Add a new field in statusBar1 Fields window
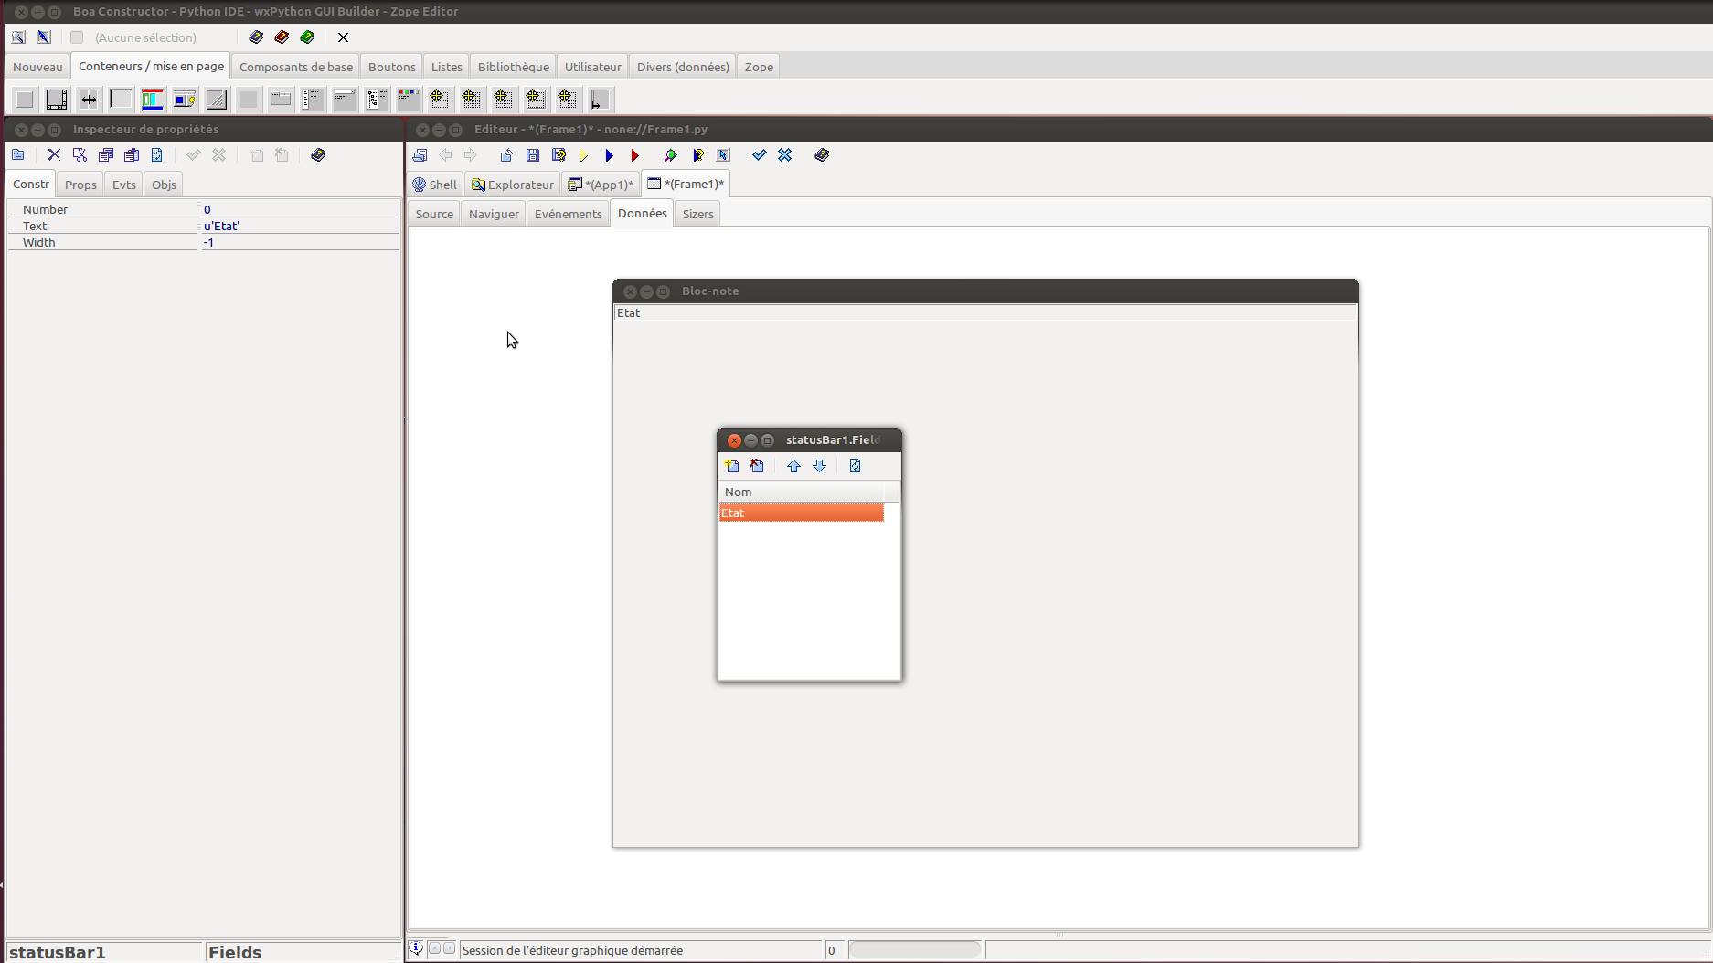Image resolution: width=1713 pixels, height=963 pixels. (731, 466)
